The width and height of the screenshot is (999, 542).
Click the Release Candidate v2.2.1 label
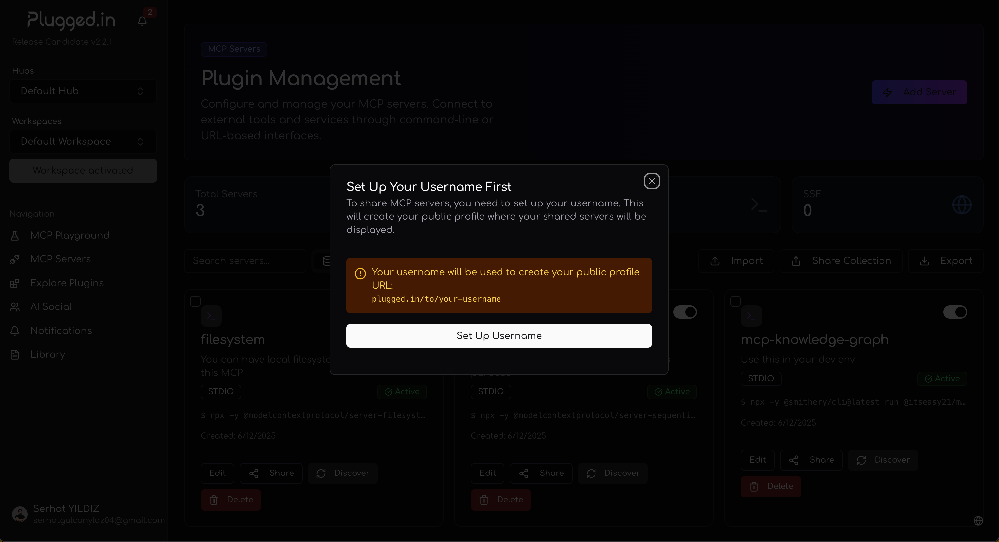(62, 42)
